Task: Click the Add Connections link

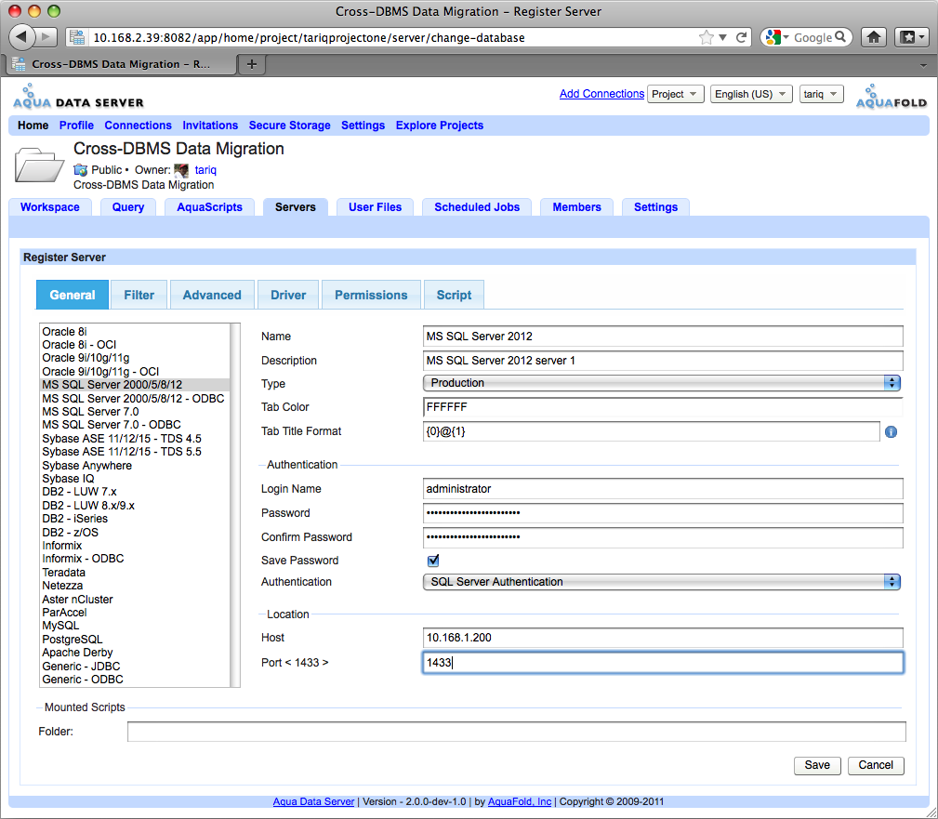Action: [x=601, y=94]
